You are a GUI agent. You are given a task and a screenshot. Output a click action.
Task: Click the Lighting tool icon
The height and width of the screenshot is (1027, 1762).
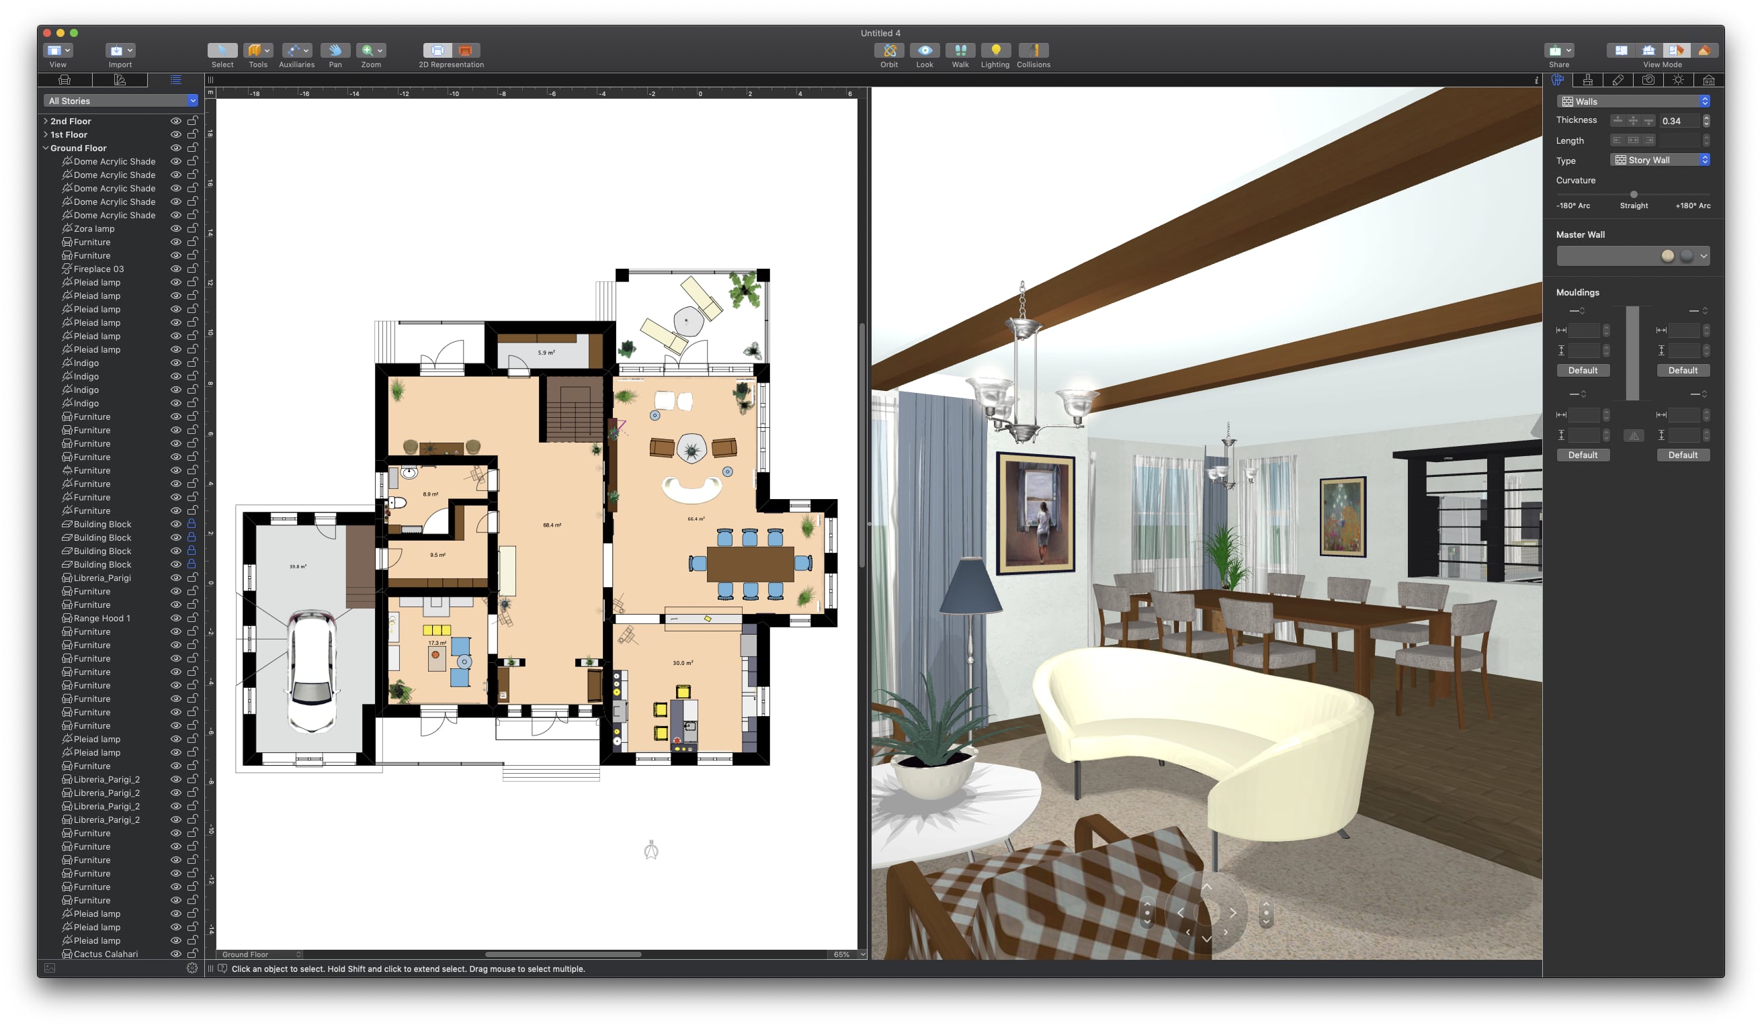994,43
